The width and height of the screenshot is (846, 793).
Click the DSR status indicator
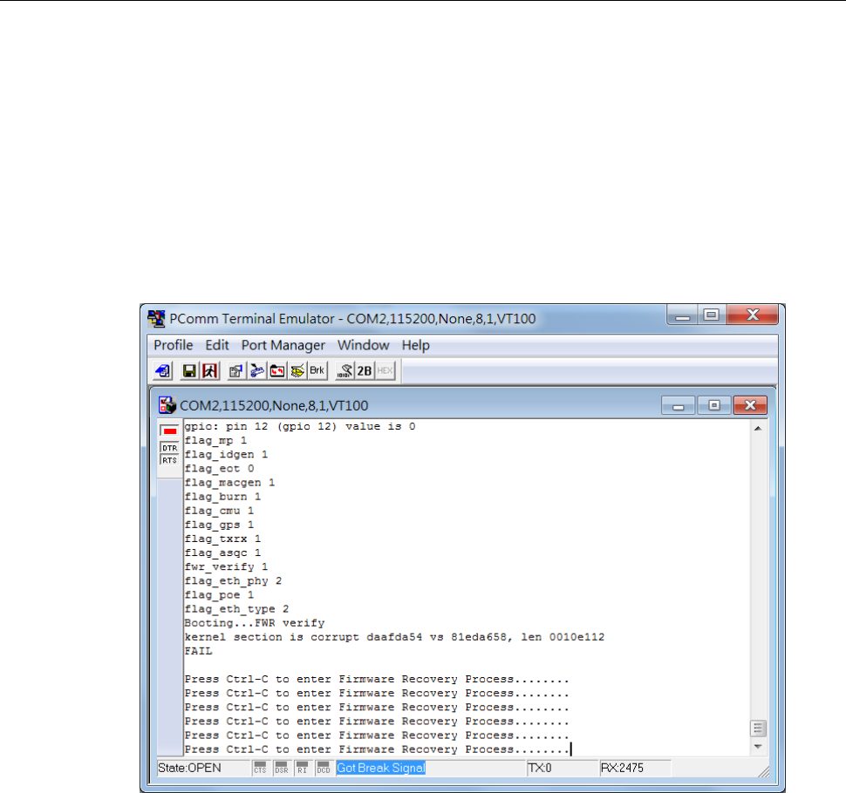[x=282, y=768]
